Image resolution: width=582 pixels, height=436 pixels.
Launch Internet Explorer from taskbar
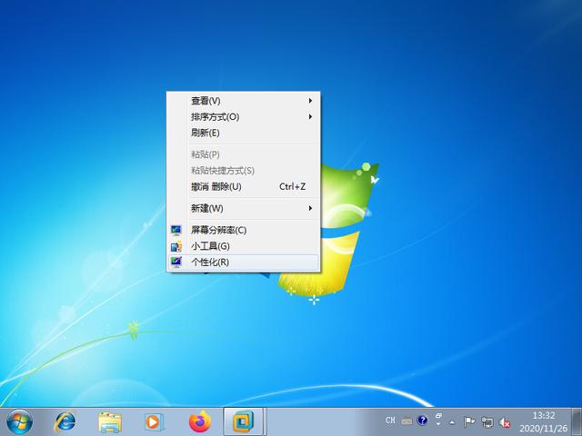[x=65, y=421]
